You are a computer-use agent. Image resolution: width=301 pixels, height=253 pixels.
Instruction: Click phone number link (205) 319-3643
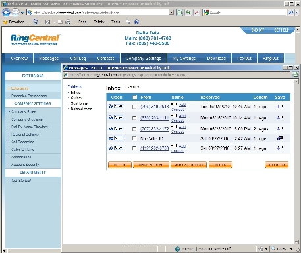pyautogui.click(x=155, y=107)
